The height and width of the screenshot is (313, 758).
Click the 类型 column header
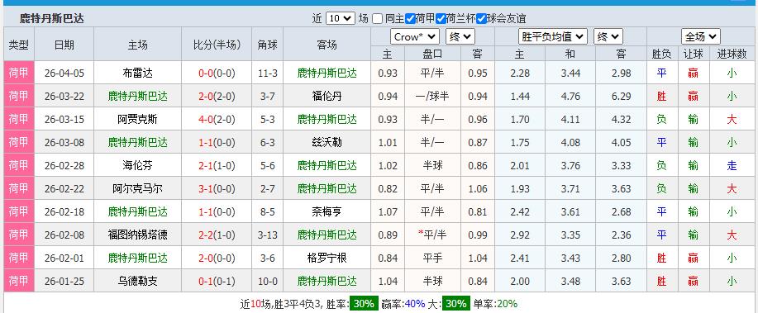click(18, 45)
